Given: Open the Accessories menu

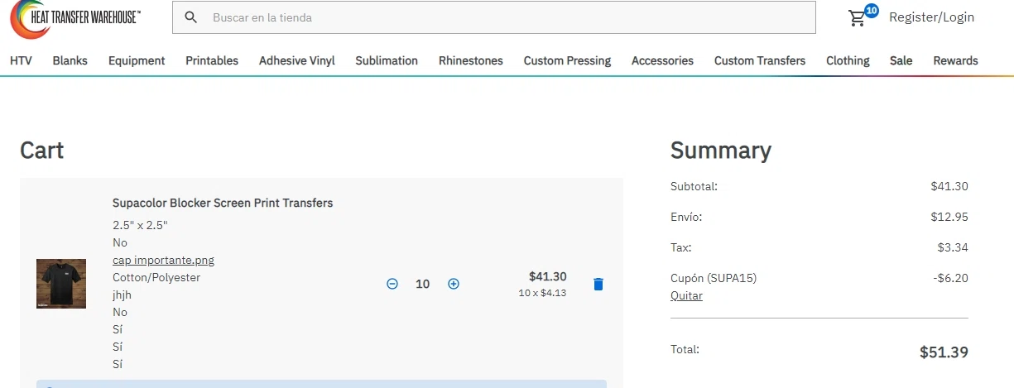Looking at the screenshot, I should point(662,60).
